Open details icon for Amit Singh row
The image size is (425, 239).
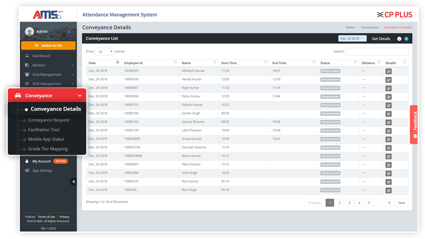389,173
